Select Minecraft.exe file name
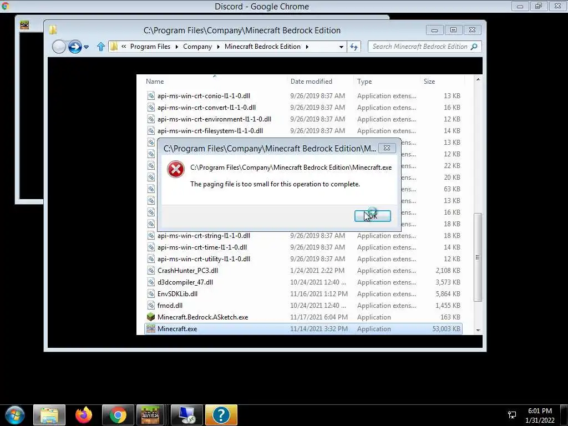This screenshot has width=568, height=426. pyautogui.click(x=177, y=329)
